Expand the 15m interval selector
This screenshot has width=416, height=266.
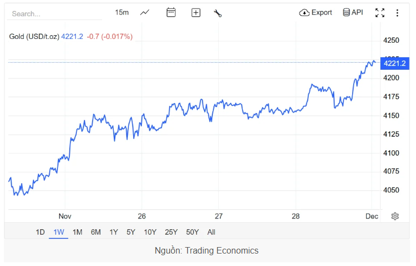pos(122,12)
